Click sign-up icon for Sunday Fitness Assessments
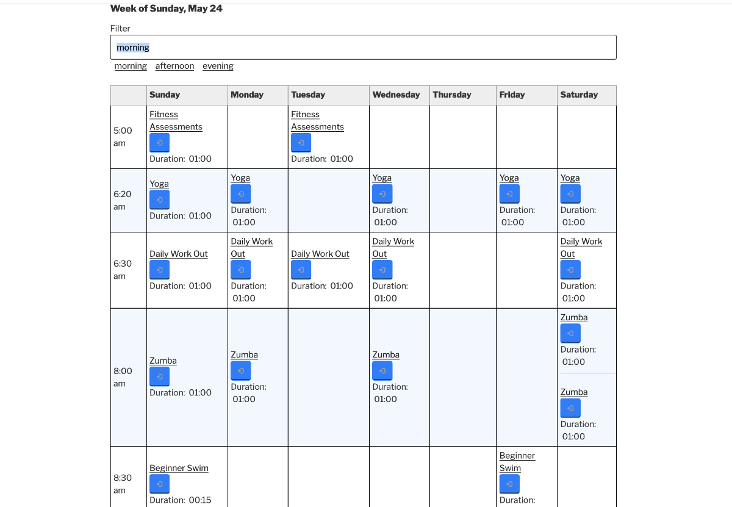The height and width of the screenshot is (507, 732). coord(159,143)
